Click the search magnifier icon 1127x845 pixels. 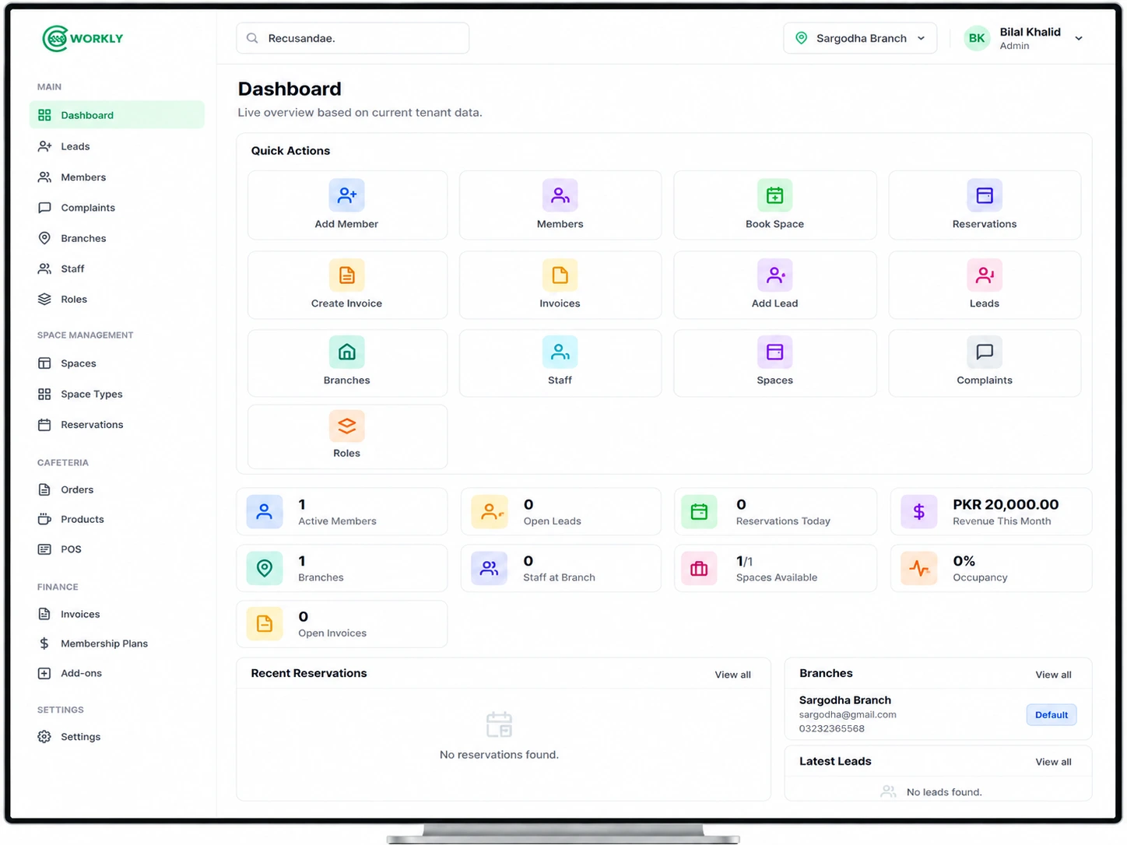[252, 38]
